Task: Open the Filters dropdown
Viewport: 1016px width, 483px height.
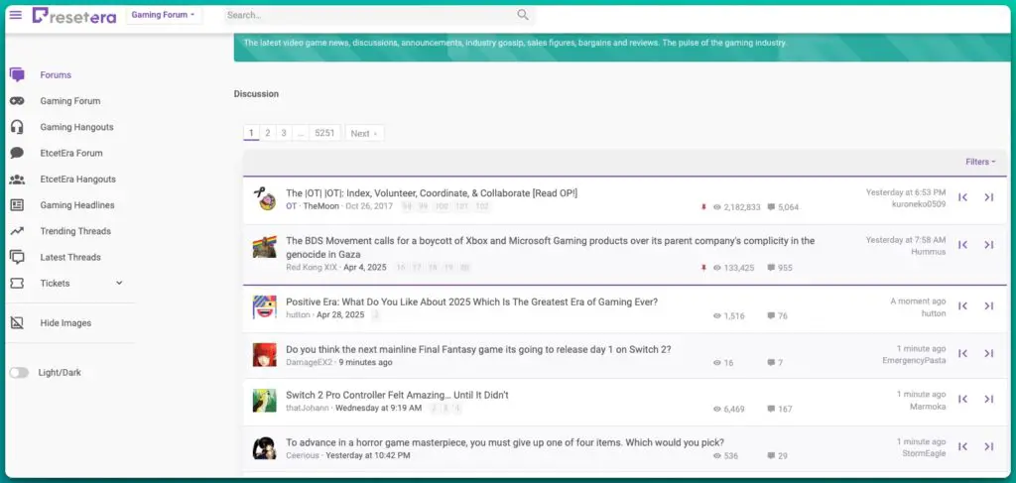Action: coord(980,162)
